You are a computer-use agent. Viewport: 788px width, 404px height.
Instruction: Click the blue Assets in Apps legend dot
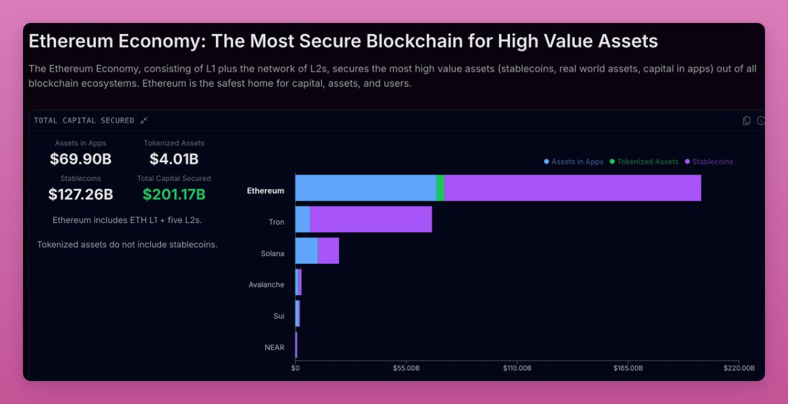[x=547, y=161]
